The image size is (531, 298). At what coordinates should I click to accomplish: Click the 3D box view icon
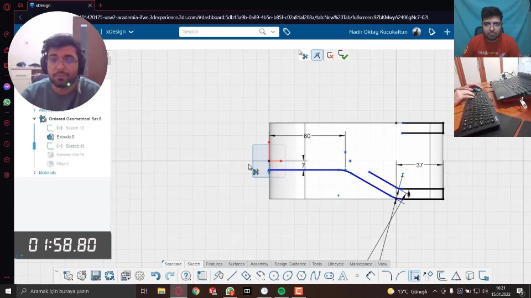tap(470, 276)
